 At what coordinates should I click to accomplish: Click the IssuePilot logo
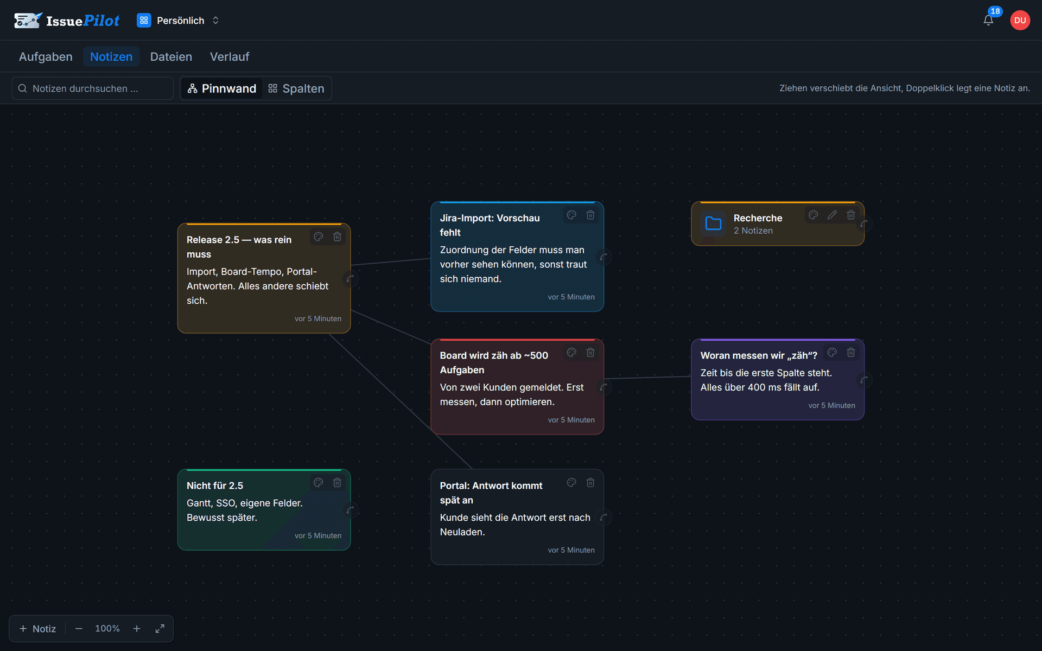(x=67, y=21)
